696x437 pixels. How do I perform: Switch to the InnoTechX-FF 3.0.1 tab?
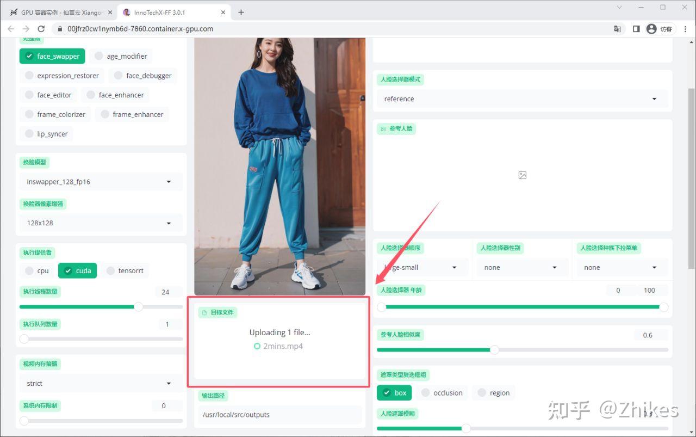point(173,13)
